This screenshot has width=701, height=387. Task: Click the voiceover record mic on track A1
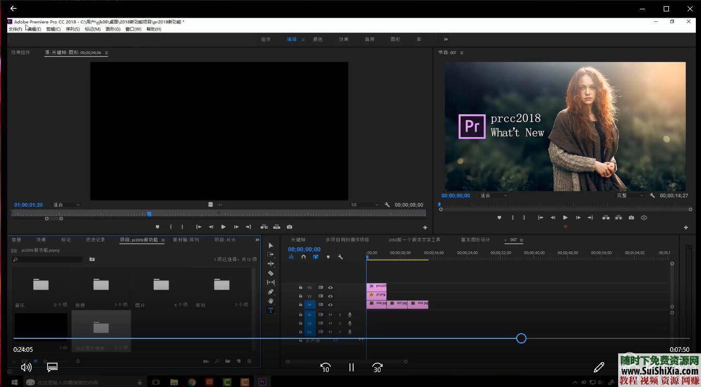(x=349, y=315)
